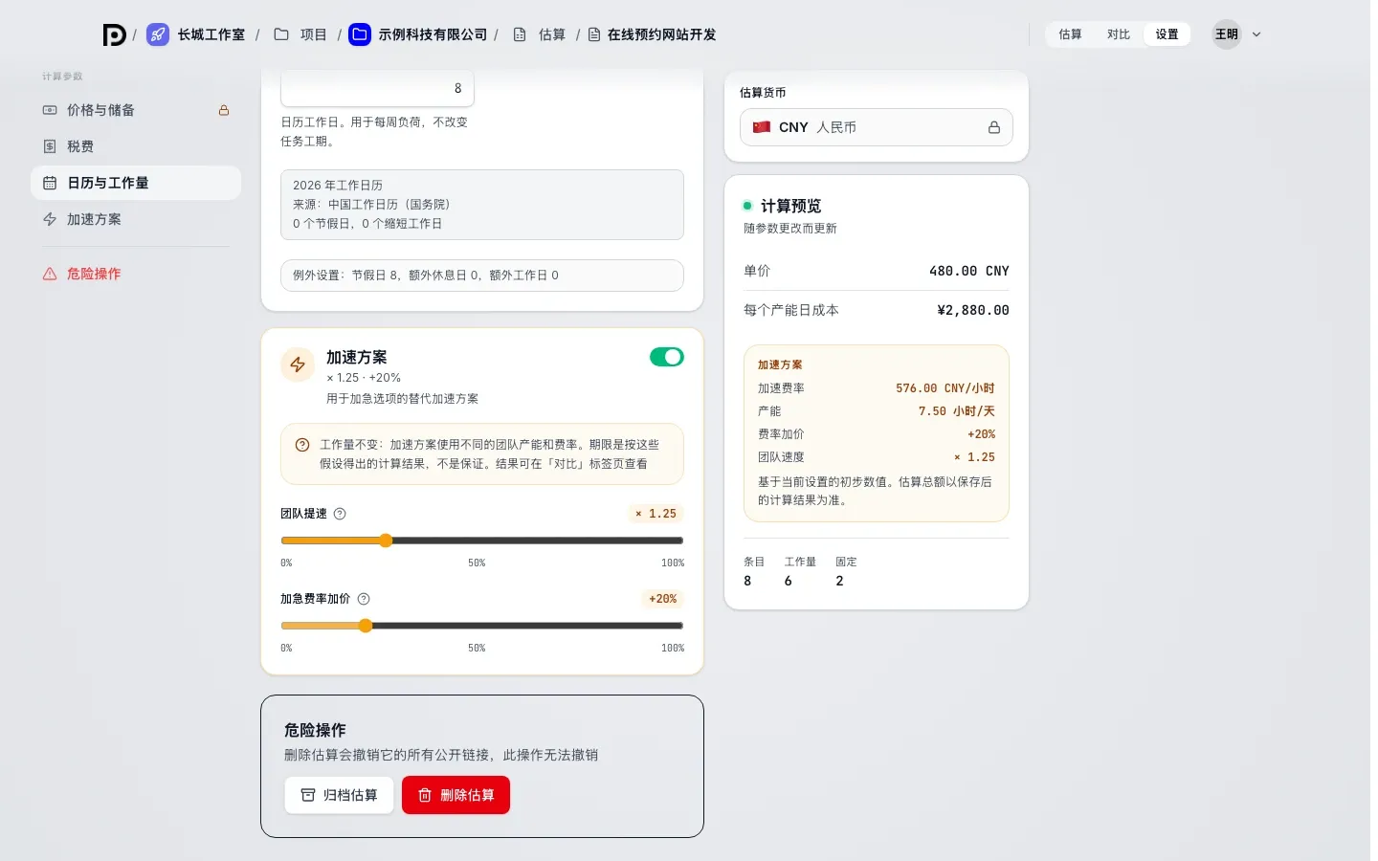Toggle off the 加速方案 switch
Viewport: 1378px width, 861px height.
667,357
